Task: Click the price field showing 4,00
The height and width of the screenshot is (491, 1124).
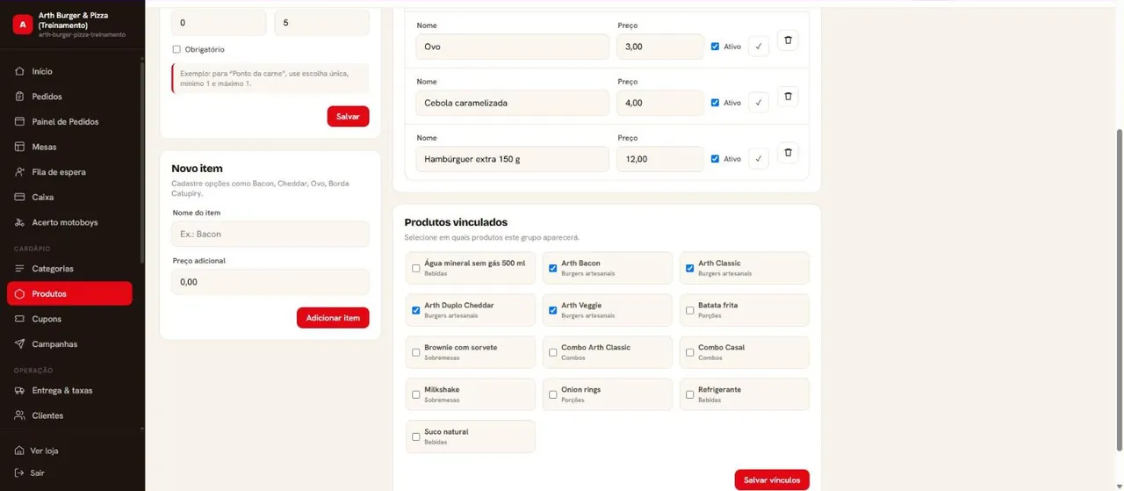Action: (x=659, y=103)
